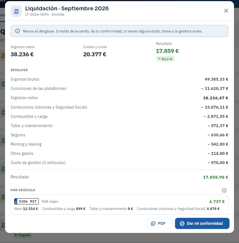Image resolution: width=239 pixels, height=243 pixels.
Task: Click the Combustible y carga breakdown label
Action: [29, 116]
